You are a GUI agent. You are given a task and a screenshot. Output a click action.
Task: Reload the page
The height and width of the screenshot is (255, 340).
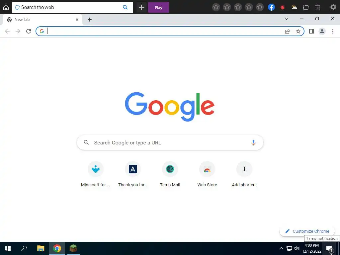29,31
